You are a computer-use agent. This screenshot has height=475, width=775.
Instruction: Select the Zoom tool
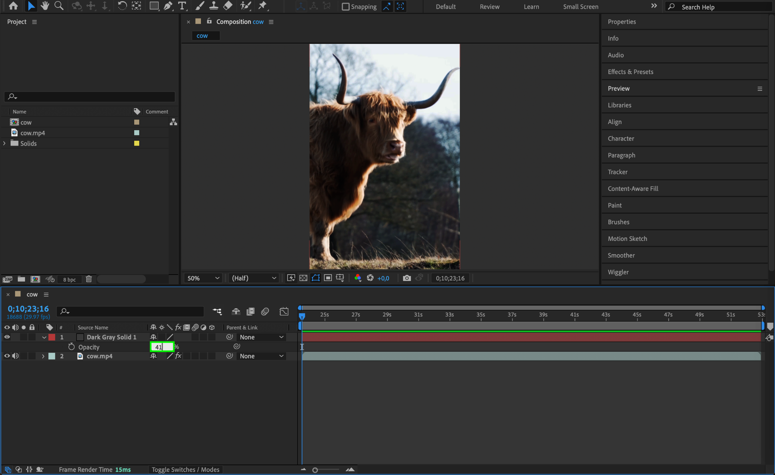click(59, 6)
